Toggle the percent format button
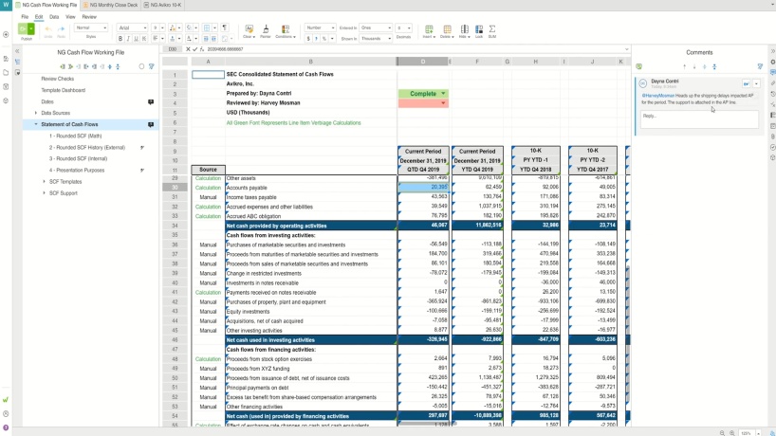The width and height of the screenshot is (776, 436). tap(324, 39)
